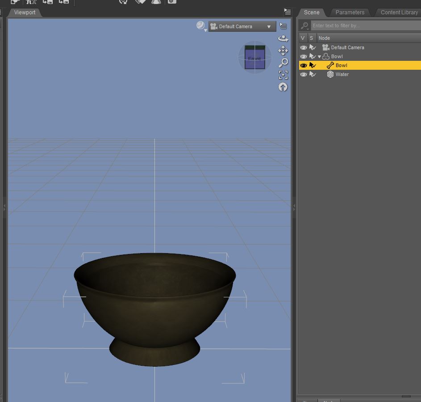Click the render camera icon in the top toolbar
Screen dimensions: 421x402
click(172, 2)
